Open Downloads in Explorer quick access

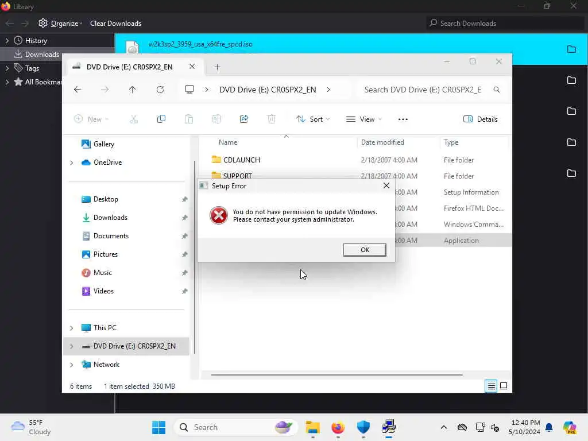coord(110,218)
